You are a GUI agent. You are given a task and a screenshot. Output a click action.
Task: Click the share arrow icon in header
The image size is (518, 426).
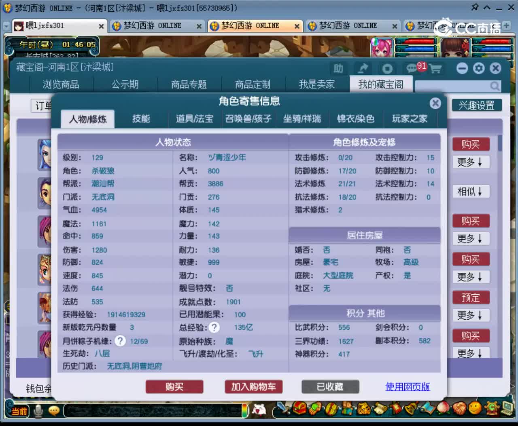pyautogui.click(x=363, y=68)
